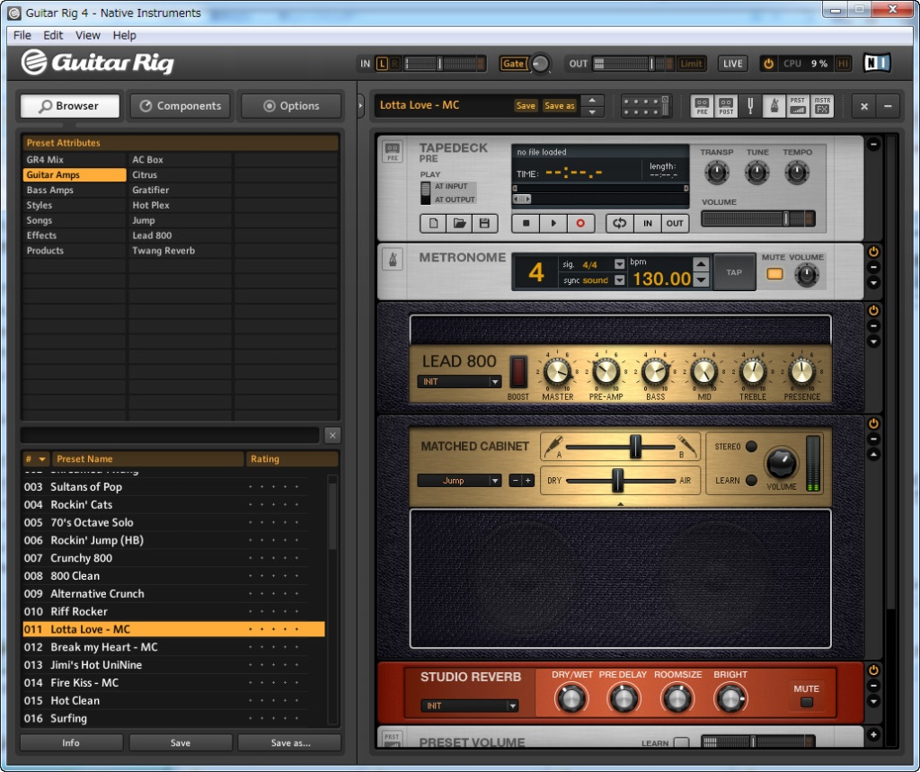
Task: Open the snapshot grid icon
Action: click(645, 106)
